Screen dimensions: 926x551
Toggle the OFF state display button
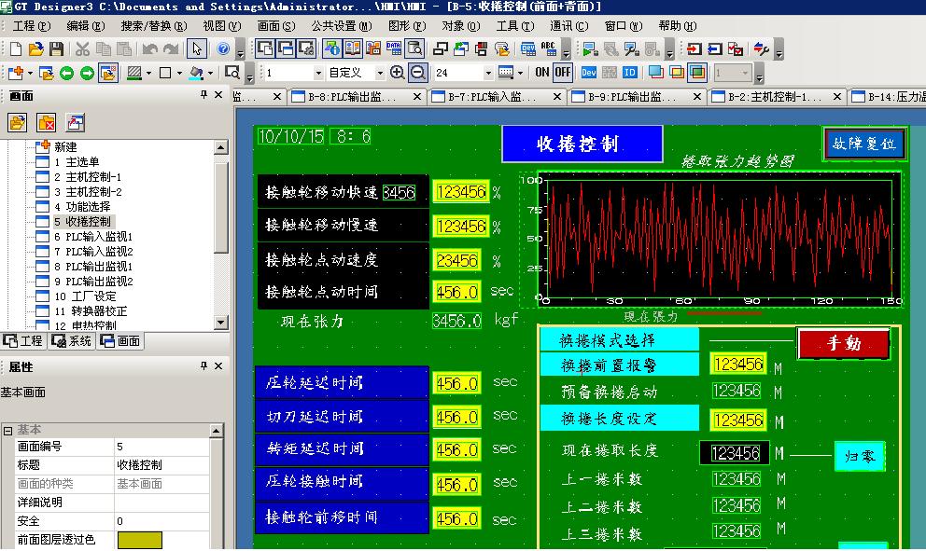coord(563,73)
